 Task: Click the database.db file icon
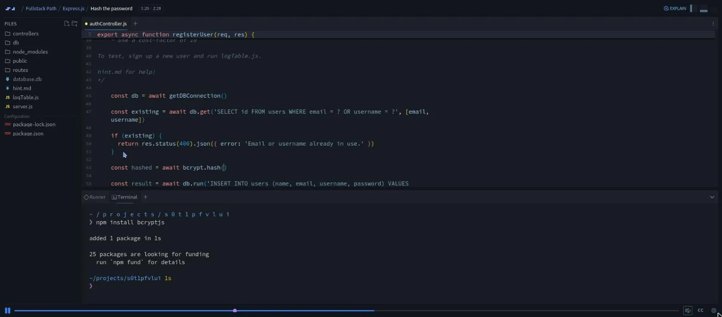click(x=7, y=79)
